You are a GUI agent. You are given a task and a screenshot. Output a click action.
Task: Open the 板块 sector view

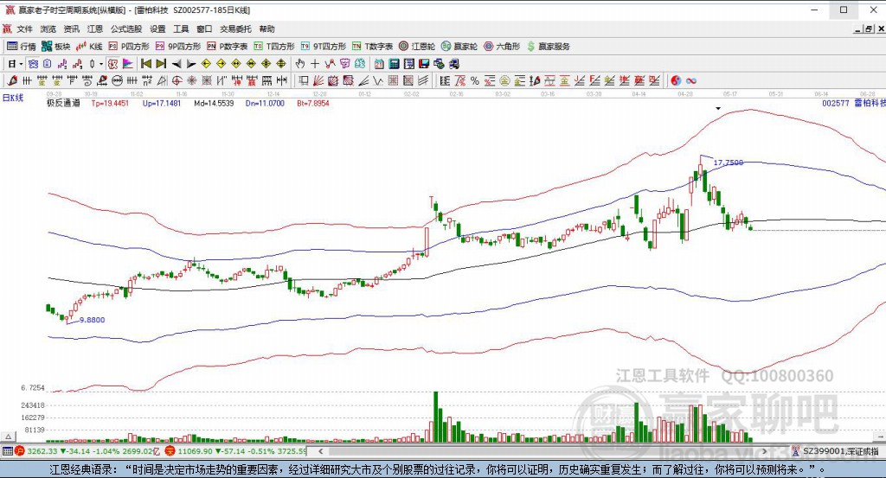(x=56, y=47)
